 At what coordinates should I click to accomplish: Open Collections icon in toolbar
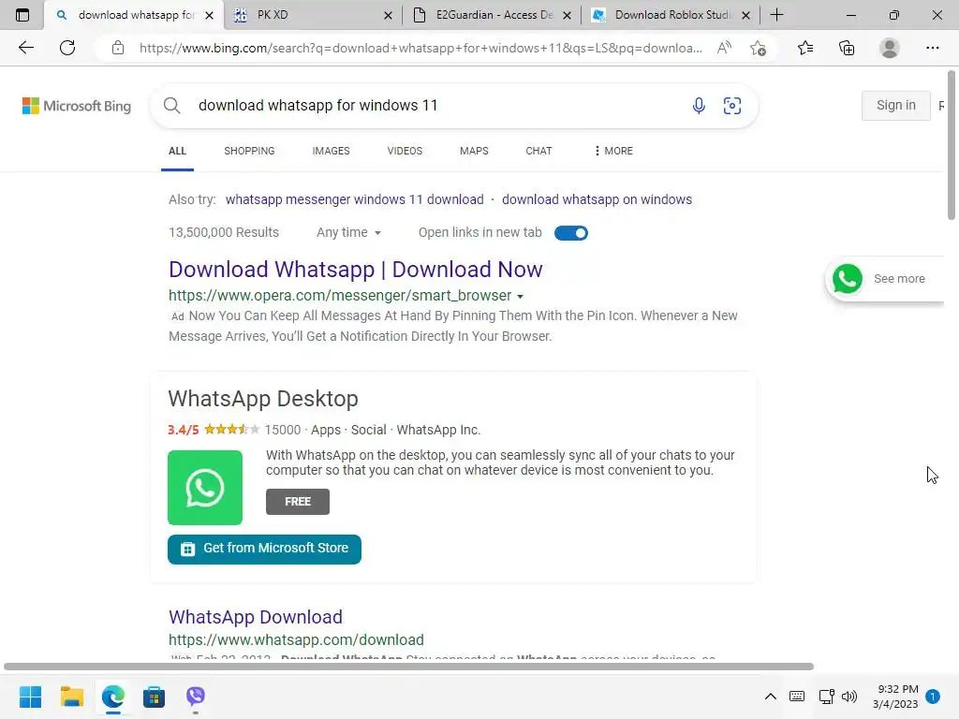(x=847, y=48)
